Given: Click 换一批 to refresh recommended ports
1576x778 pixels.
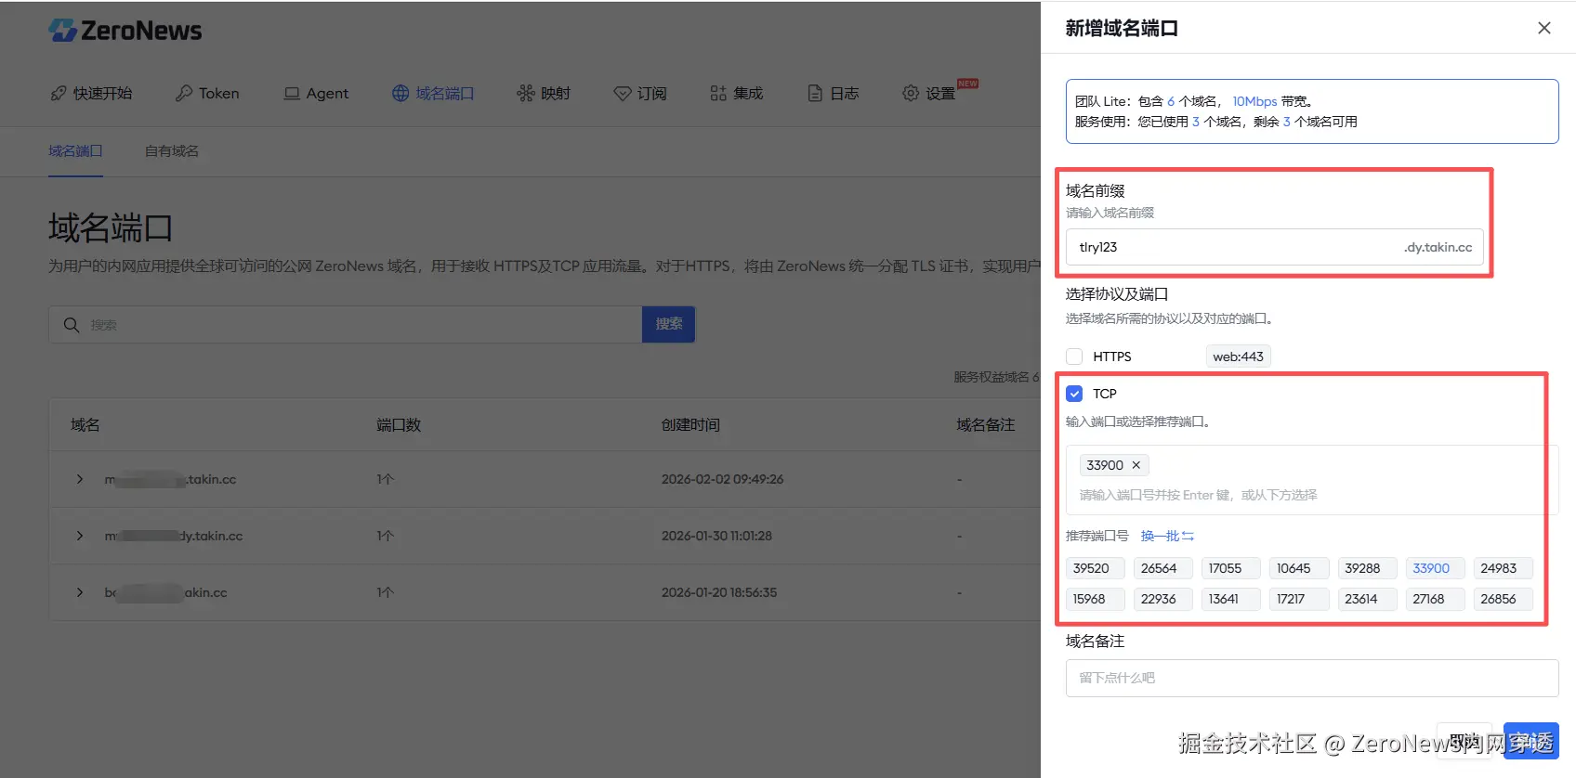Looking at the screenshot, I should pyautogui.click(x=1167, y=536).
